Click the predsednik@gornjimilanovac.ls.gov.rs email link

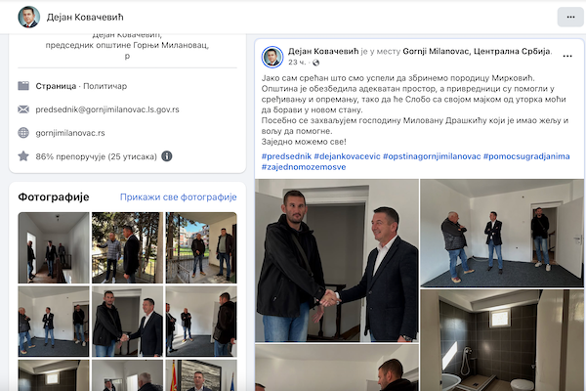[107, 109]
